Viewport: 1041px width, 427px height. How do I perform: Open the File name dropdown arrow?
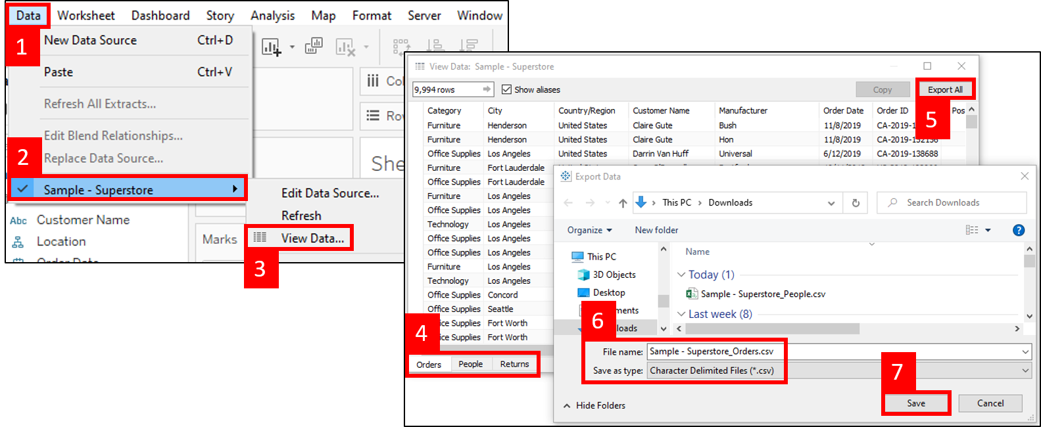coord(1025,352)
